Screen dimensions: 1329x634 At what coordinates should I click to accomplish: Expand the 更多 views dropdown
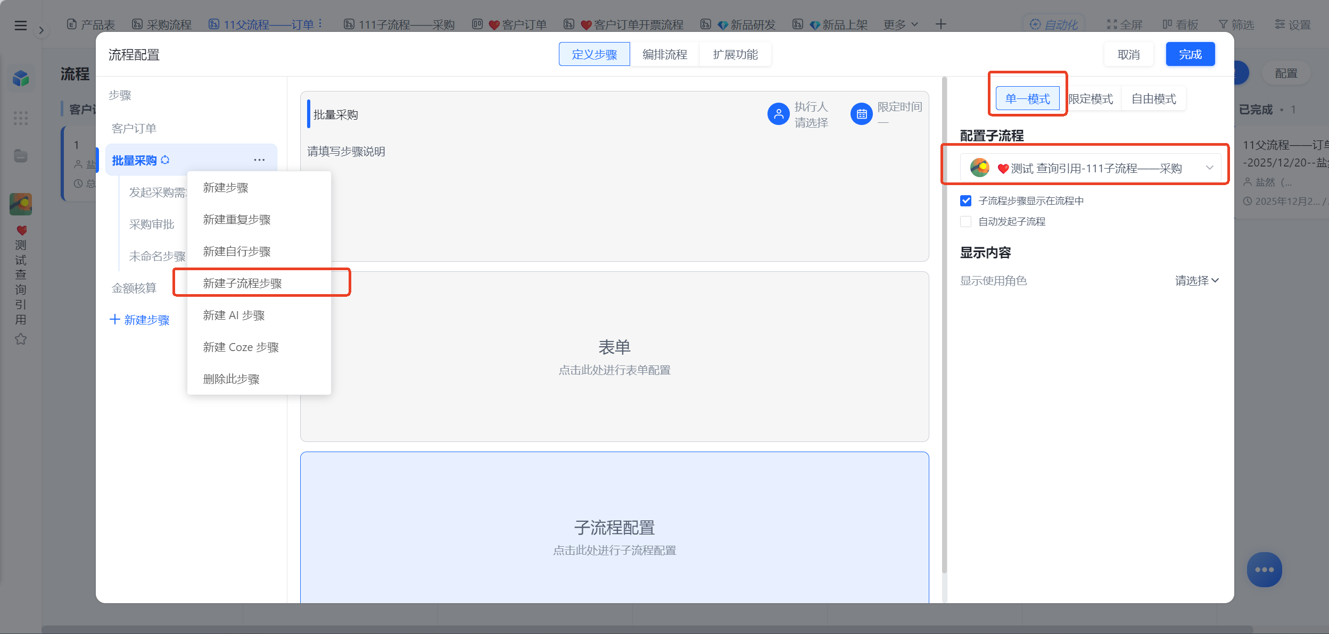pos(901,24)
